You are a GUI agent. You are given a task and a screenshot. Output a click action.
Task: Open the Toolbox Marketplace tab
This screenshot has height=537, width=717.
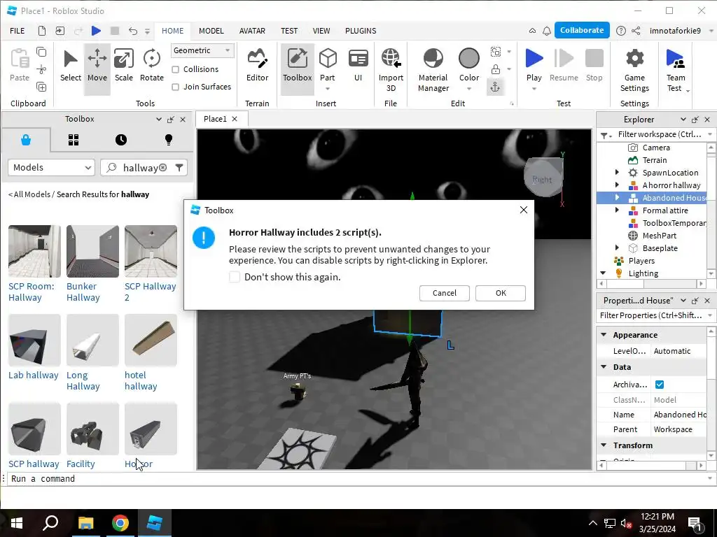point(26,140)
